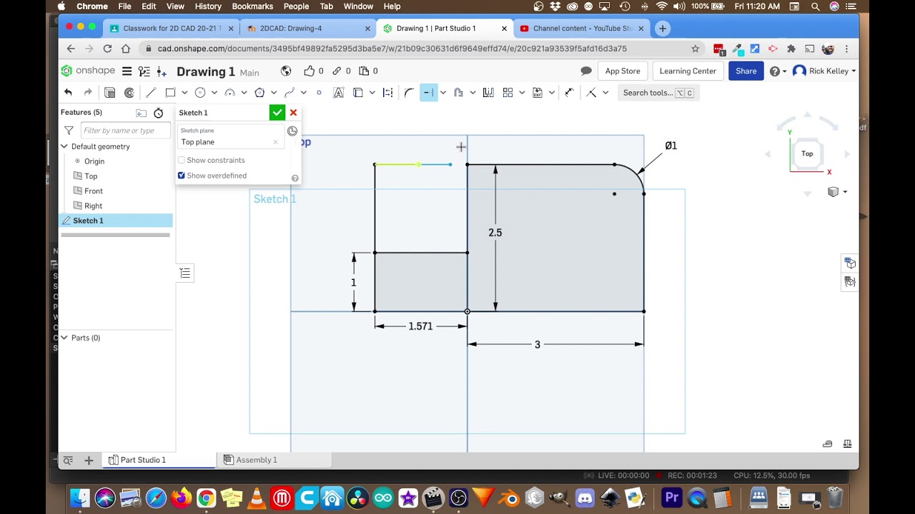Click the filter funnel icon
The image size is (915, 514).
(69, 131)
